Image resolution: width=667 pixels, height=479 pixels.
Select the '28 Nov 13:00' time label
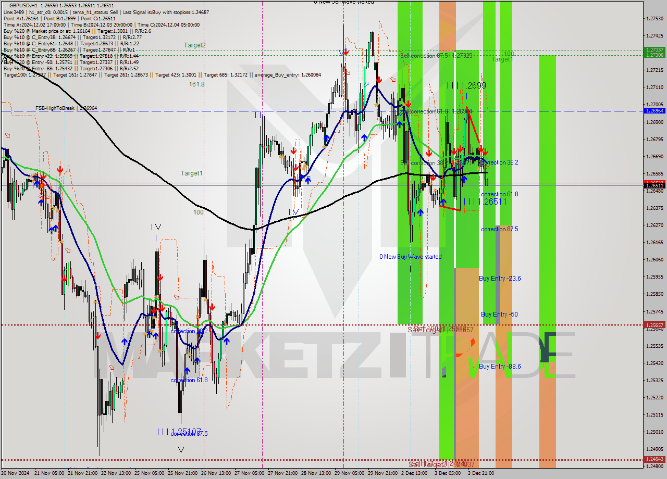316,473
